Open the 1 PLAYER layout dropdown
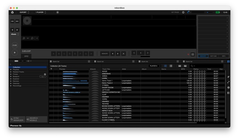Viewport: 239px width, 139px height. click(x=41, y=13)
